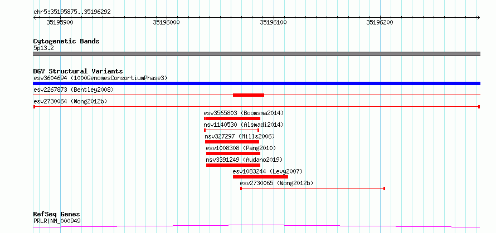Click the red bar under esv1008308
Viewport: 496px width, 233px height.
233,153
